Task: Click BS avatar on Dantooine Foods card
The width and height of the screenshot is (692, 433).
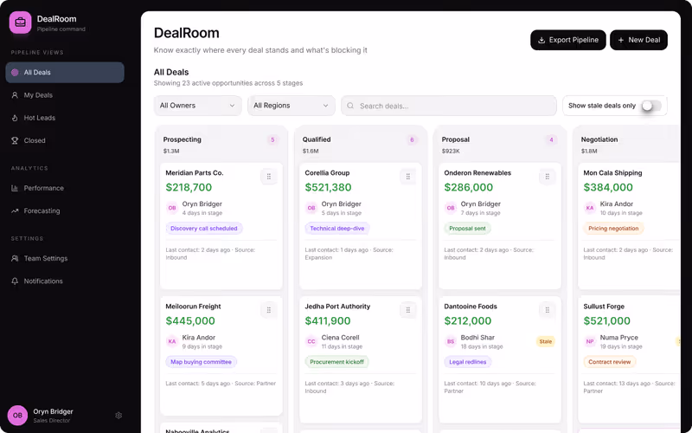Action: click(451, 341)
